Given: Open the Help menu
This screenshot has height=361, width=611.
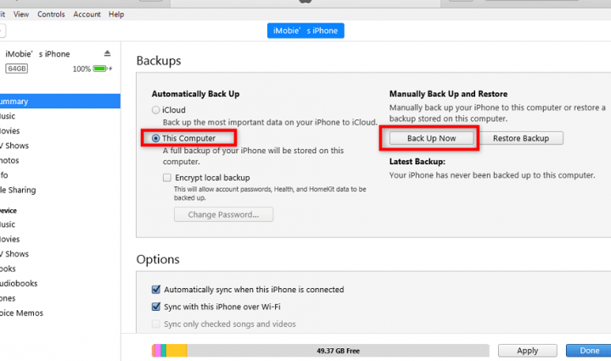Looking at the screenshot, I should (x=116, y=14).
